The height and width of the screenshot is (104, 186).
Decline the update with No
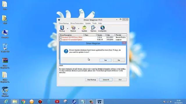tap(119, 60)
